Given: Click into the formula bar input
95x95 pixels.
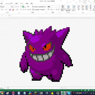Looking at the screenshot, I should 53,16.
